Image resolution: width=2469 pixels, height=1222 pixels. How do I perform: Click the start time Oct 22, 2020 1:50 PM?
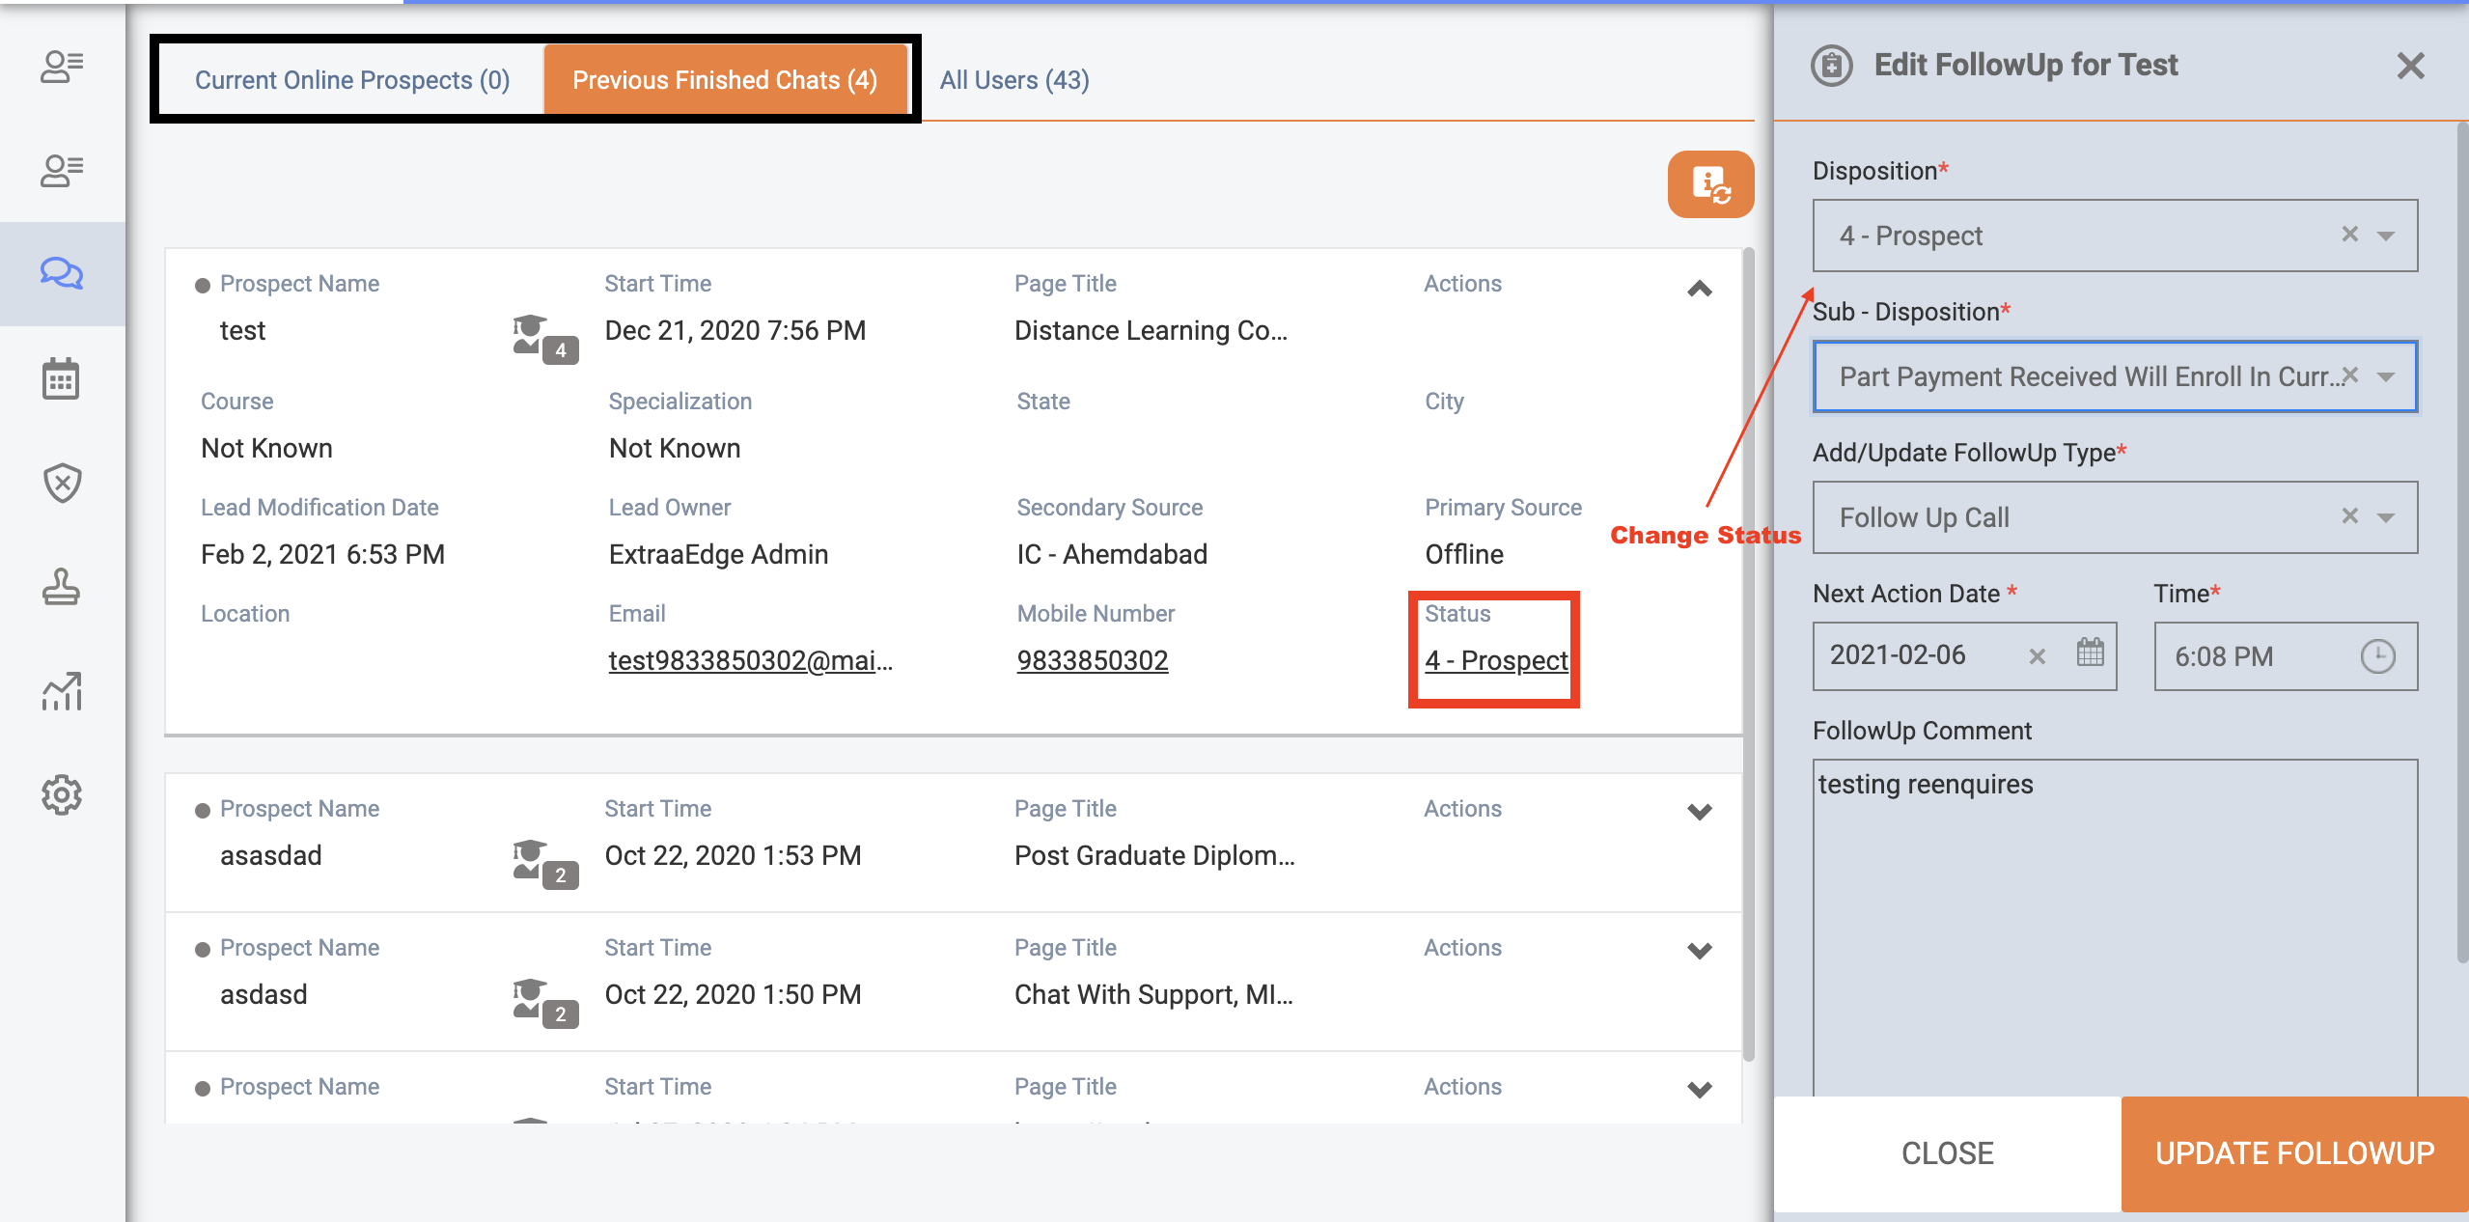(733, 994)
